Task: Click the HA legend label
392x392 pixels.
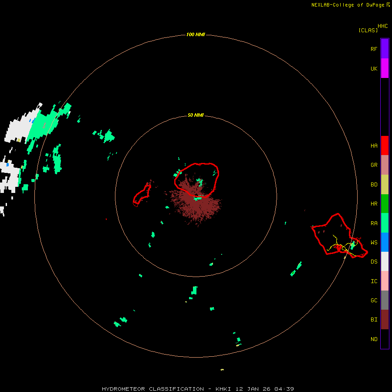Action: point(374,145)
